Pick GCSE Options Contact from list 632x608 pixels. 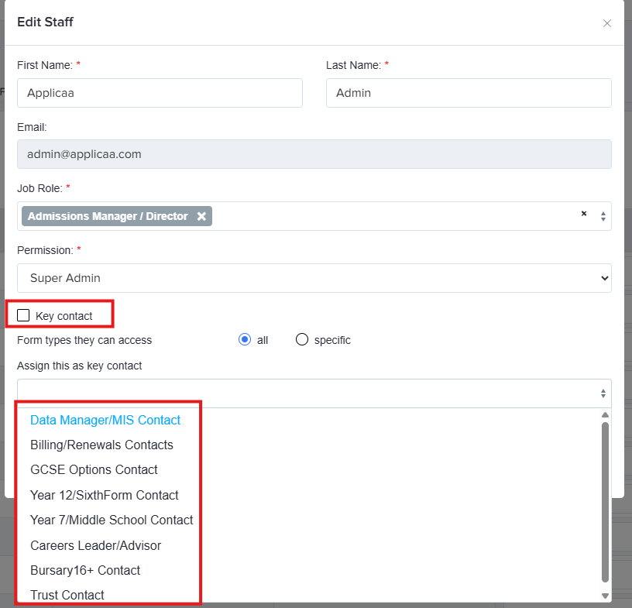[94, 469]
